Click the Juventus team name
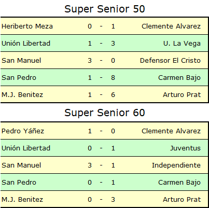Screen dimensions: 209x208 pos(185,148)
